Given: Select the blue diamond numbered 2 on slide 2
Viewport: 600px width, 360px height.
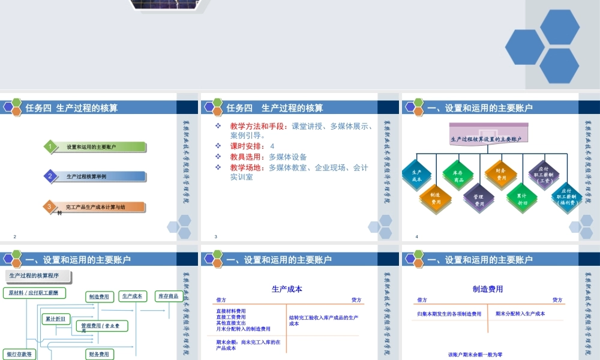Looking at the screenshot, I should pyautogui.click(x=50, y=176).
